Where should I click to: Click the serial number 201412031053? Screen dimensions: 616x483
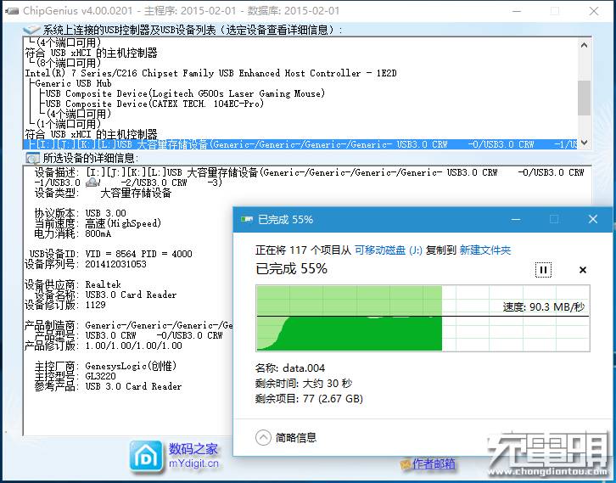[x=116, y=264]
